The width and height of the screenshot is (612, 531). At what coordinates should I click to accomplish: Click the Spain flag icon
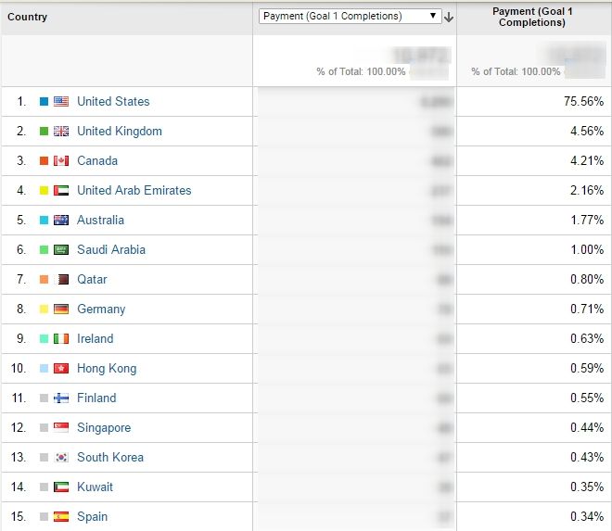point(61,516)
